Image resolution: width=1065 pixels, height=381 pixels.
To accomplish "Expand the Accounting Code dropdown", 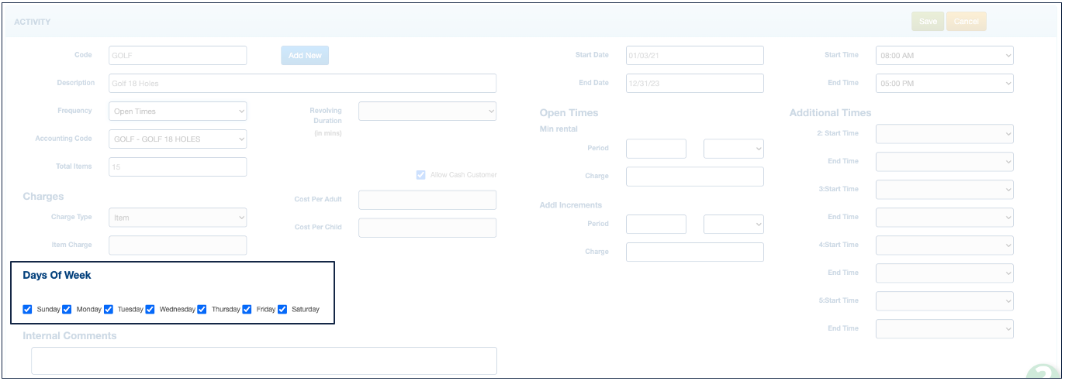I will point(178,139).
